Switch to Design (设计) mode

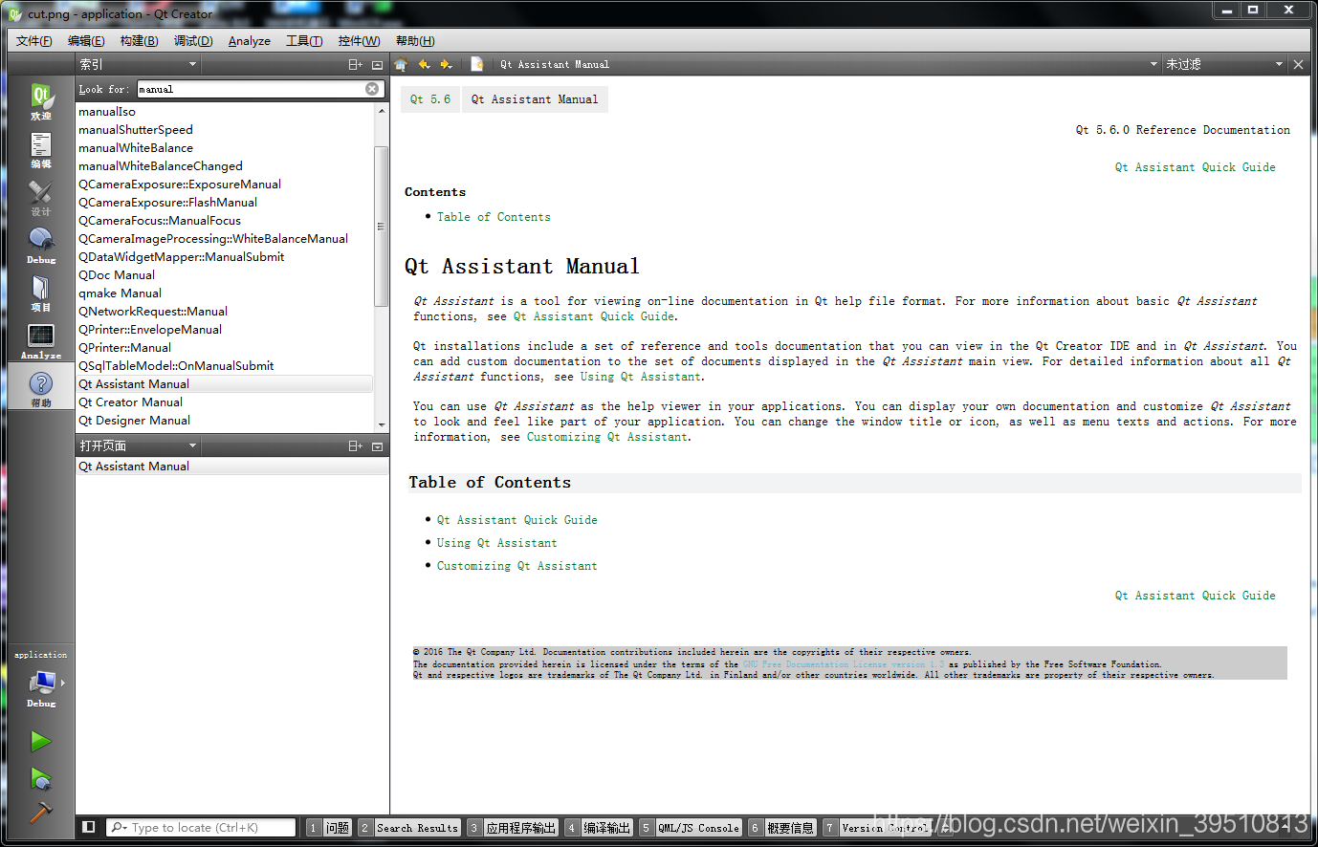click(x=41, y=197)
